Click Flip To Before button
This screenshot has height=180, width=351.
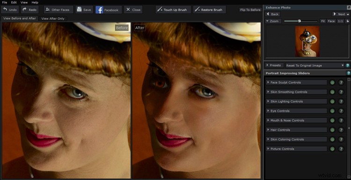coord(250,10)
